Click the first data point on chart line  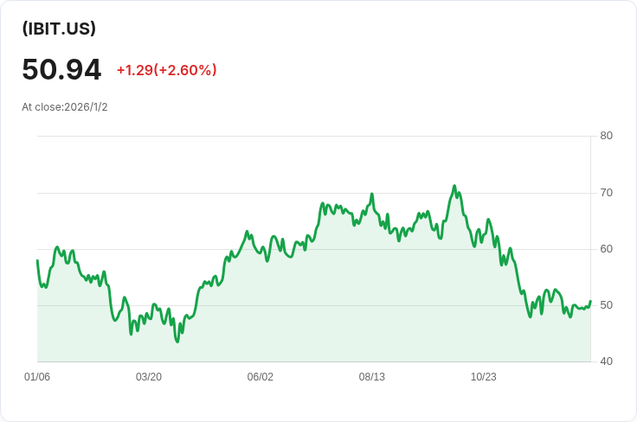point(37,260)
